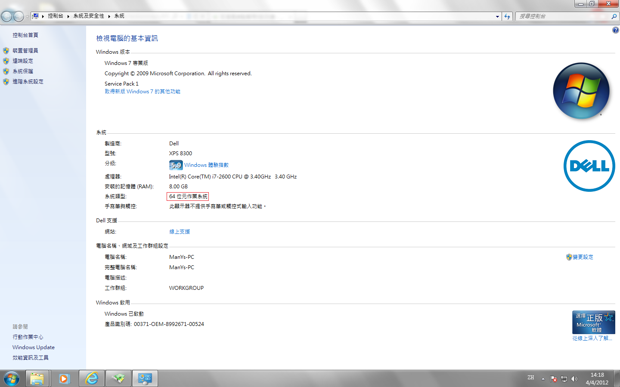This screenshot has width=620, height=387.
Task: Click the Dell logo image
Action: coord(589,166)
